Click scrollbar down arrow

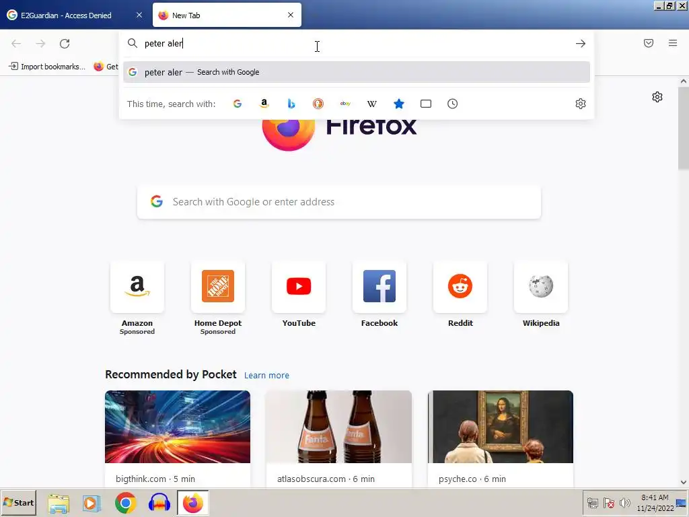point(684,482)
